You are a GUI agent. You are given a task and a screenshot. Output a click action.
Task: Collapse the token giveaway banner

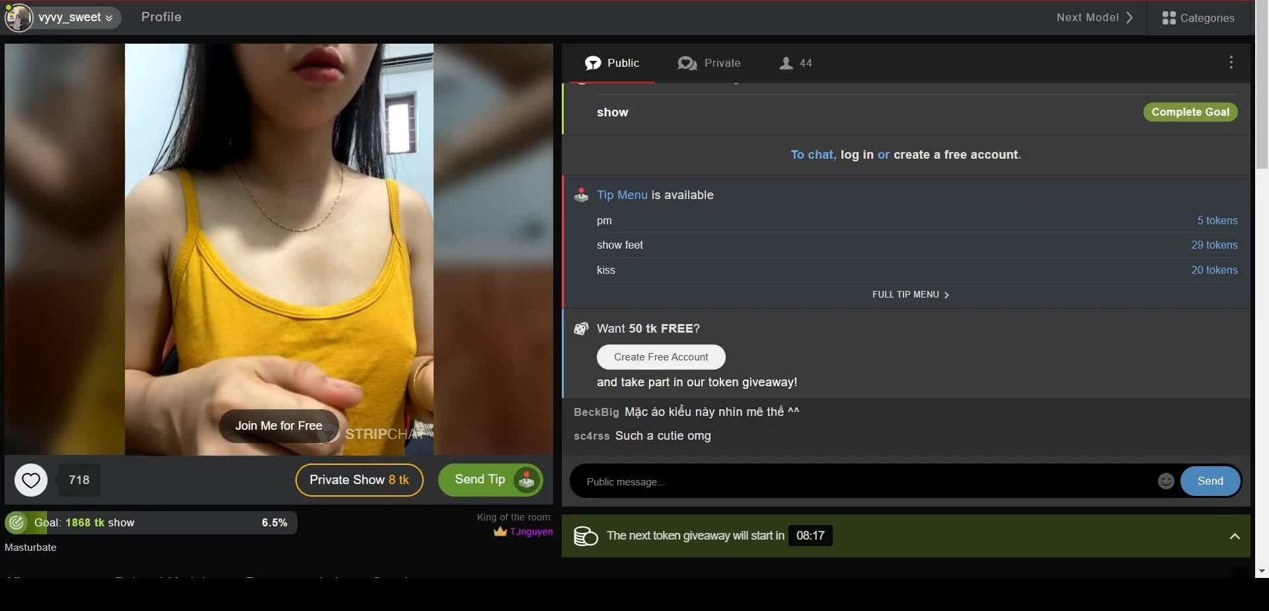[x=1234, y=536]
